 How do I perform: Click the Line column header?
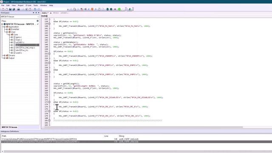[x=106, y=136]
